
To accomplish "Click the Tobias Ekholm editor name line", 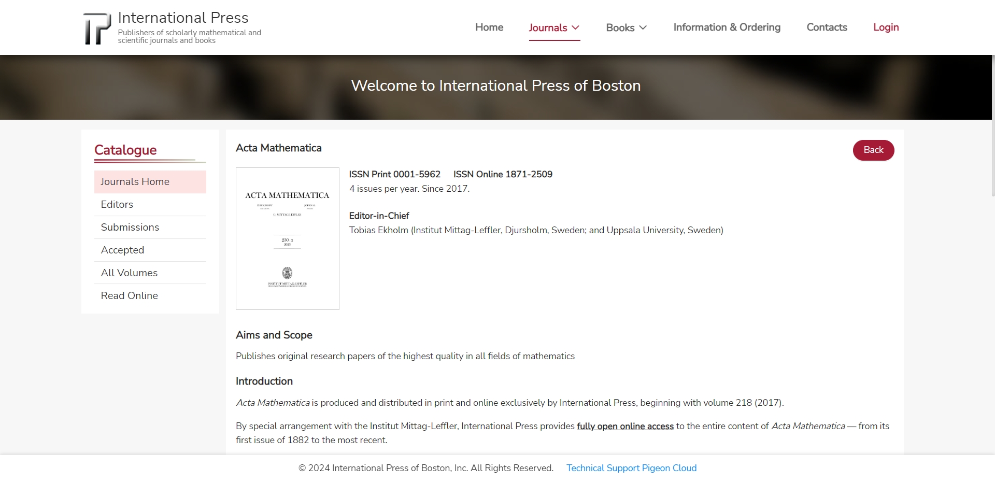I will point(536,230).
